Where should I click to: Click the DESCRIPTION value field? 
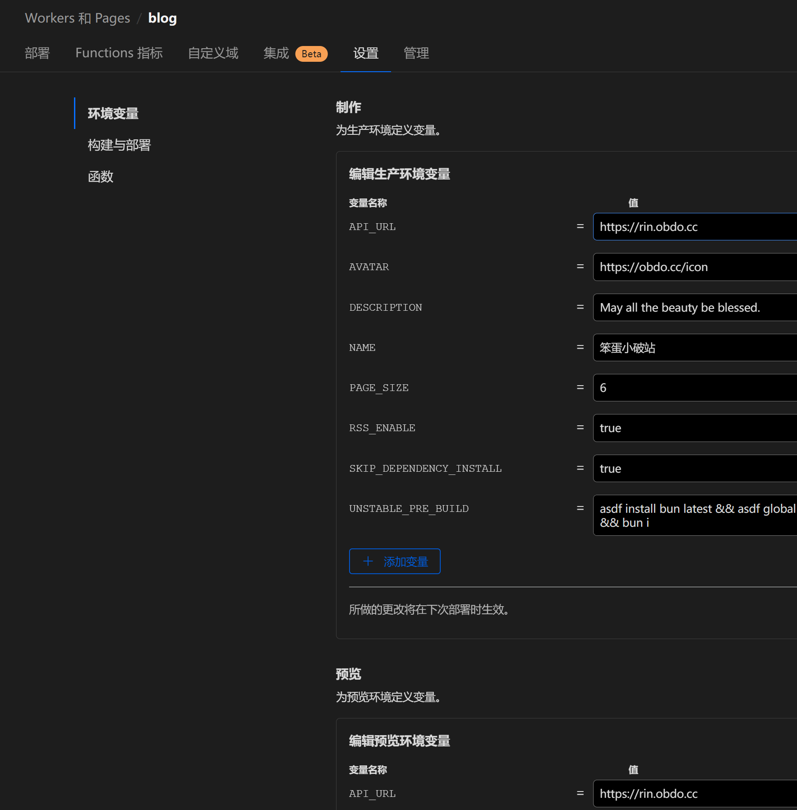coord(695,308)
